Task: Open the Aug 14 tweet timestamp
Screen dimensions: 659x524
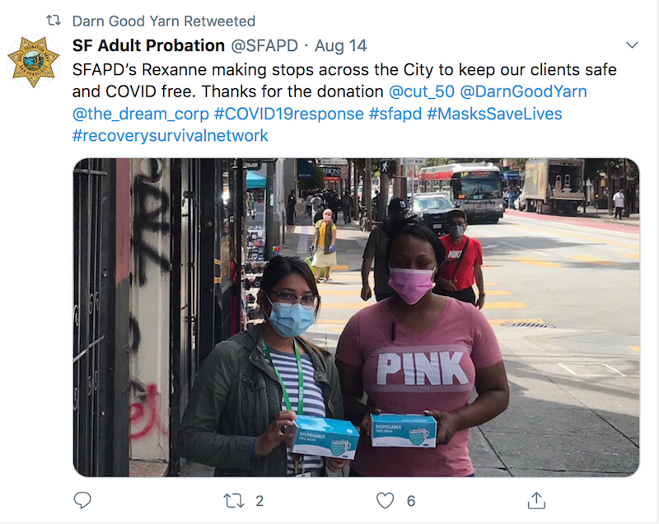Action: [x=341, y=45]
